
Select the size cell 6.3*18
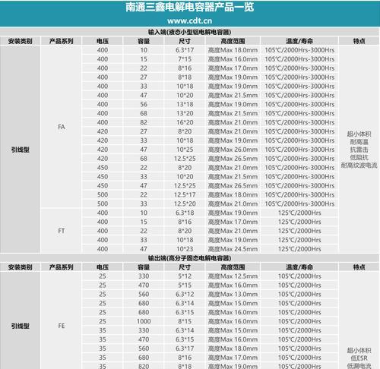click(185, 213)
